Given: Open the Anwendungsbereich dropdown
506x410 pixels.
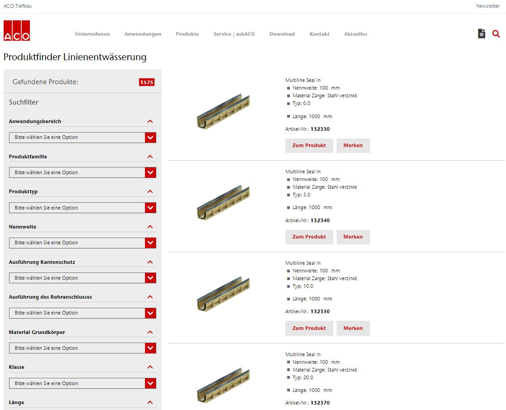Looking at the screenshot, I should 82,138.
